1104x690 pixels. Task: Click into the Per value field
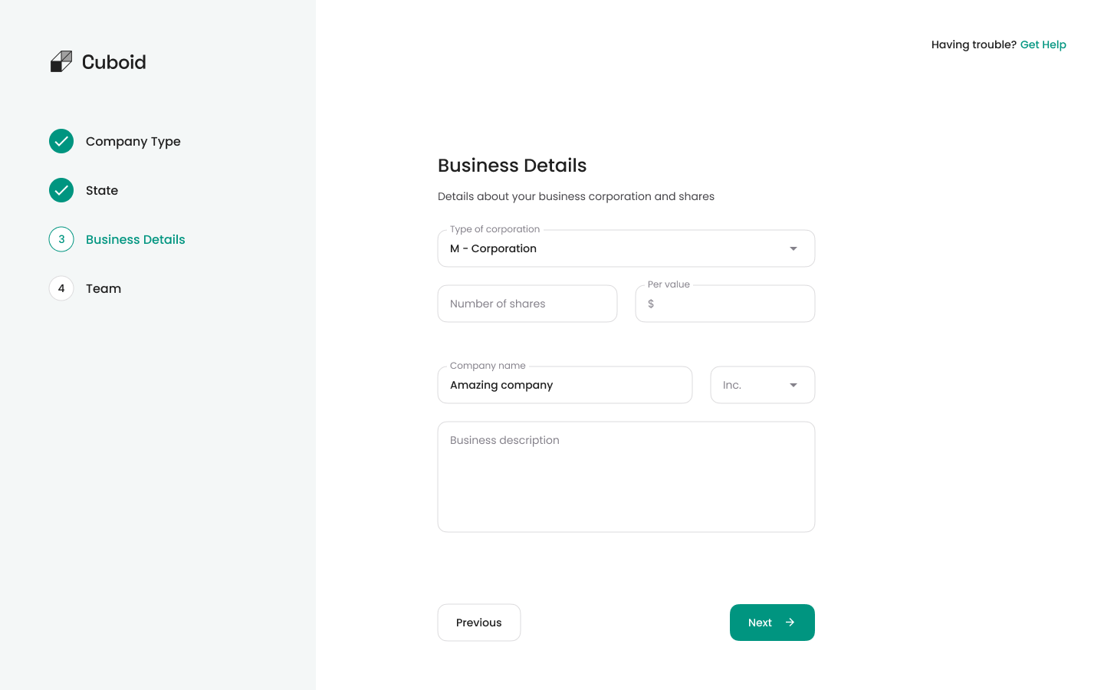(x=725, y=304)
